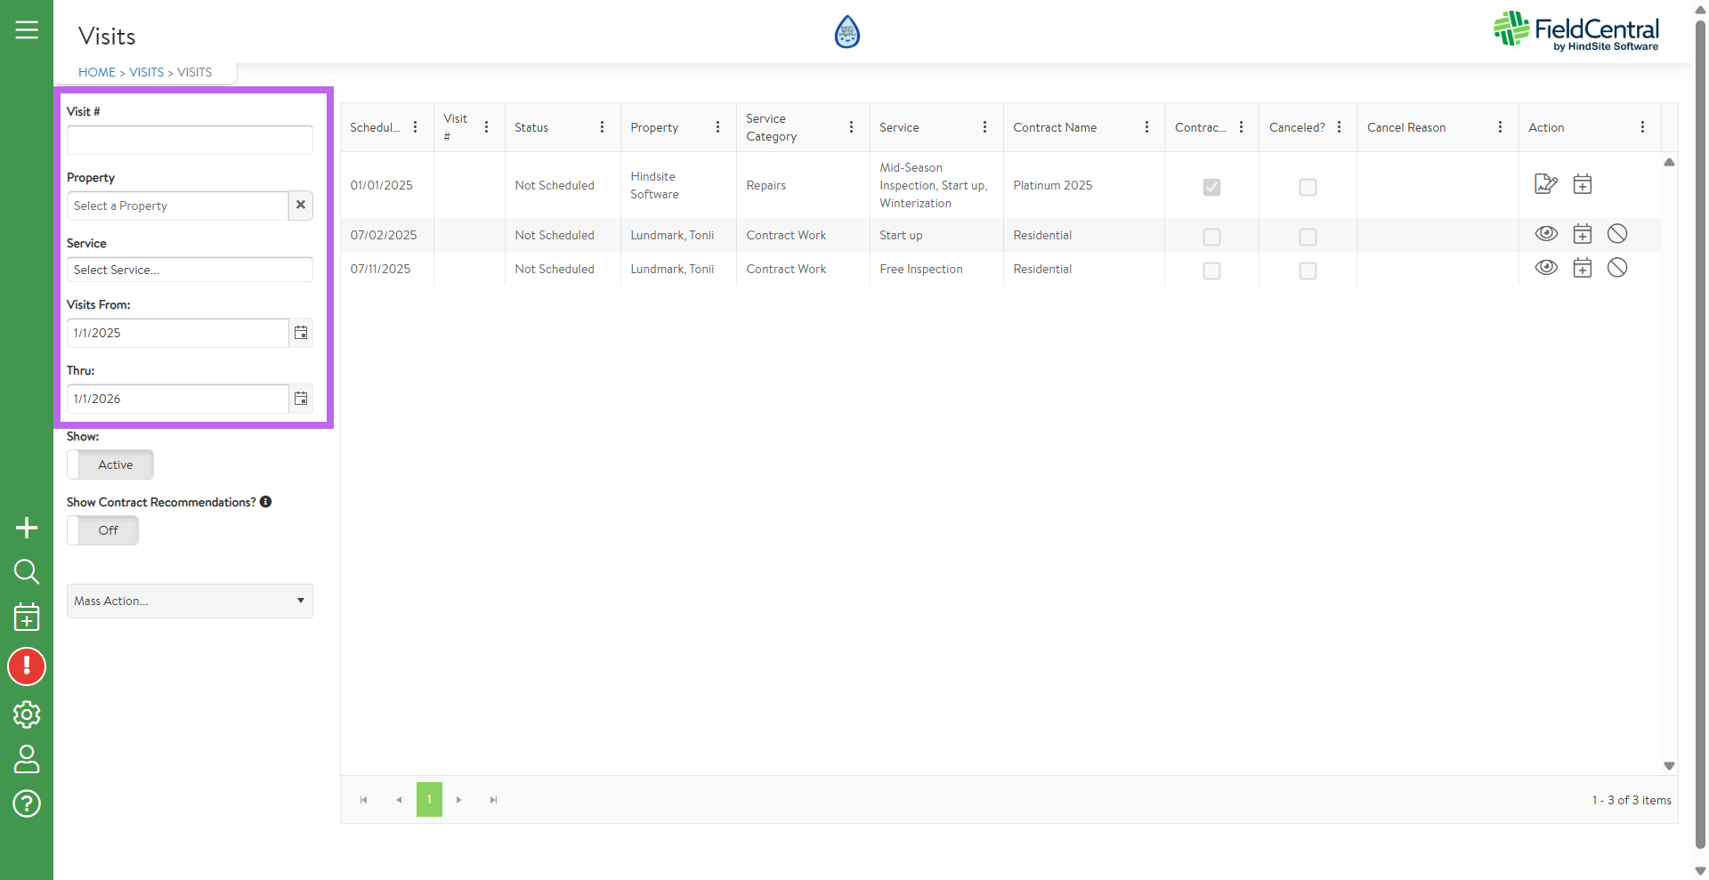Screen dimensions: 1709x880
Task: Go to HOME breadcrumb link
Action: [97, 72]
